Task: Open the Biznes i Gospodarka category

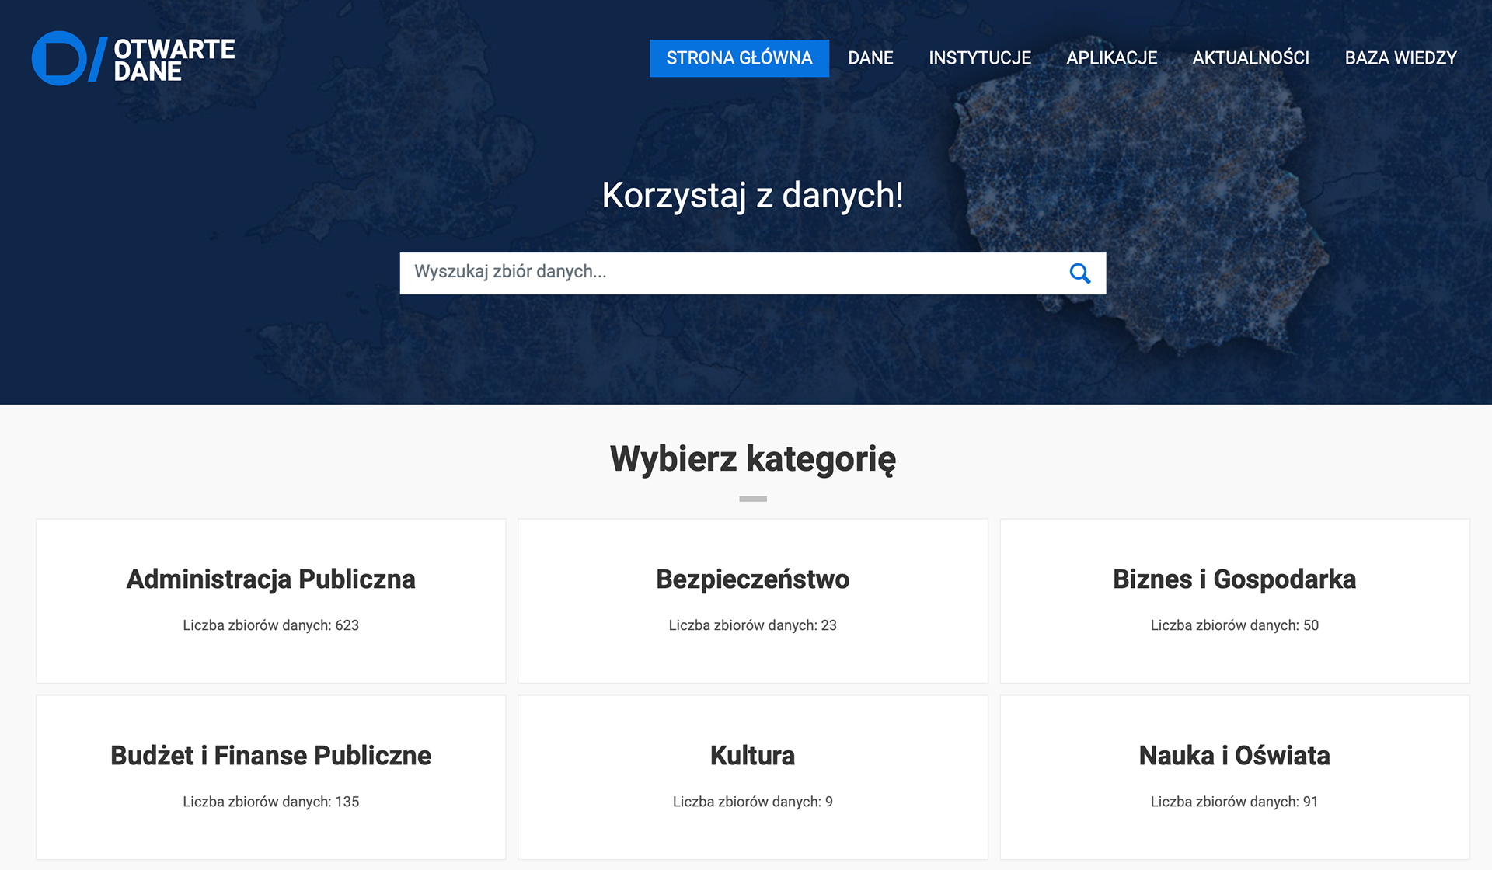Action: tap(1234, 579)
